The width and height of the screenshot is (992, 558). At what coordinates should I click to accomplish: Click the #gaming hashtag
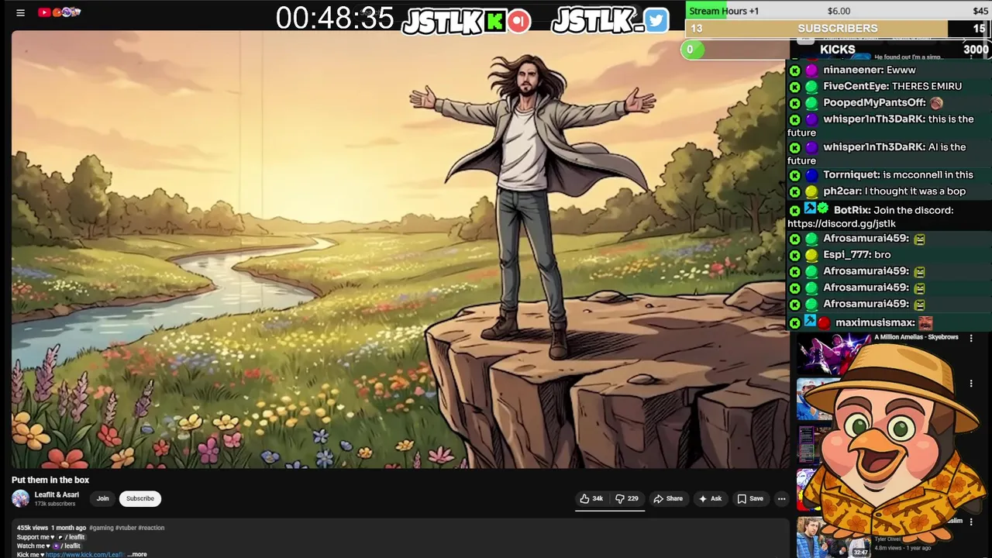tap(101, 528)
